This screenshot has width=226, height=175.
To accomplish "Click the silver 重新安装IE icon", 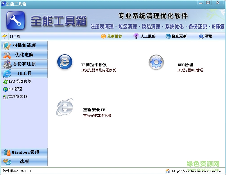I will (65, 107).
